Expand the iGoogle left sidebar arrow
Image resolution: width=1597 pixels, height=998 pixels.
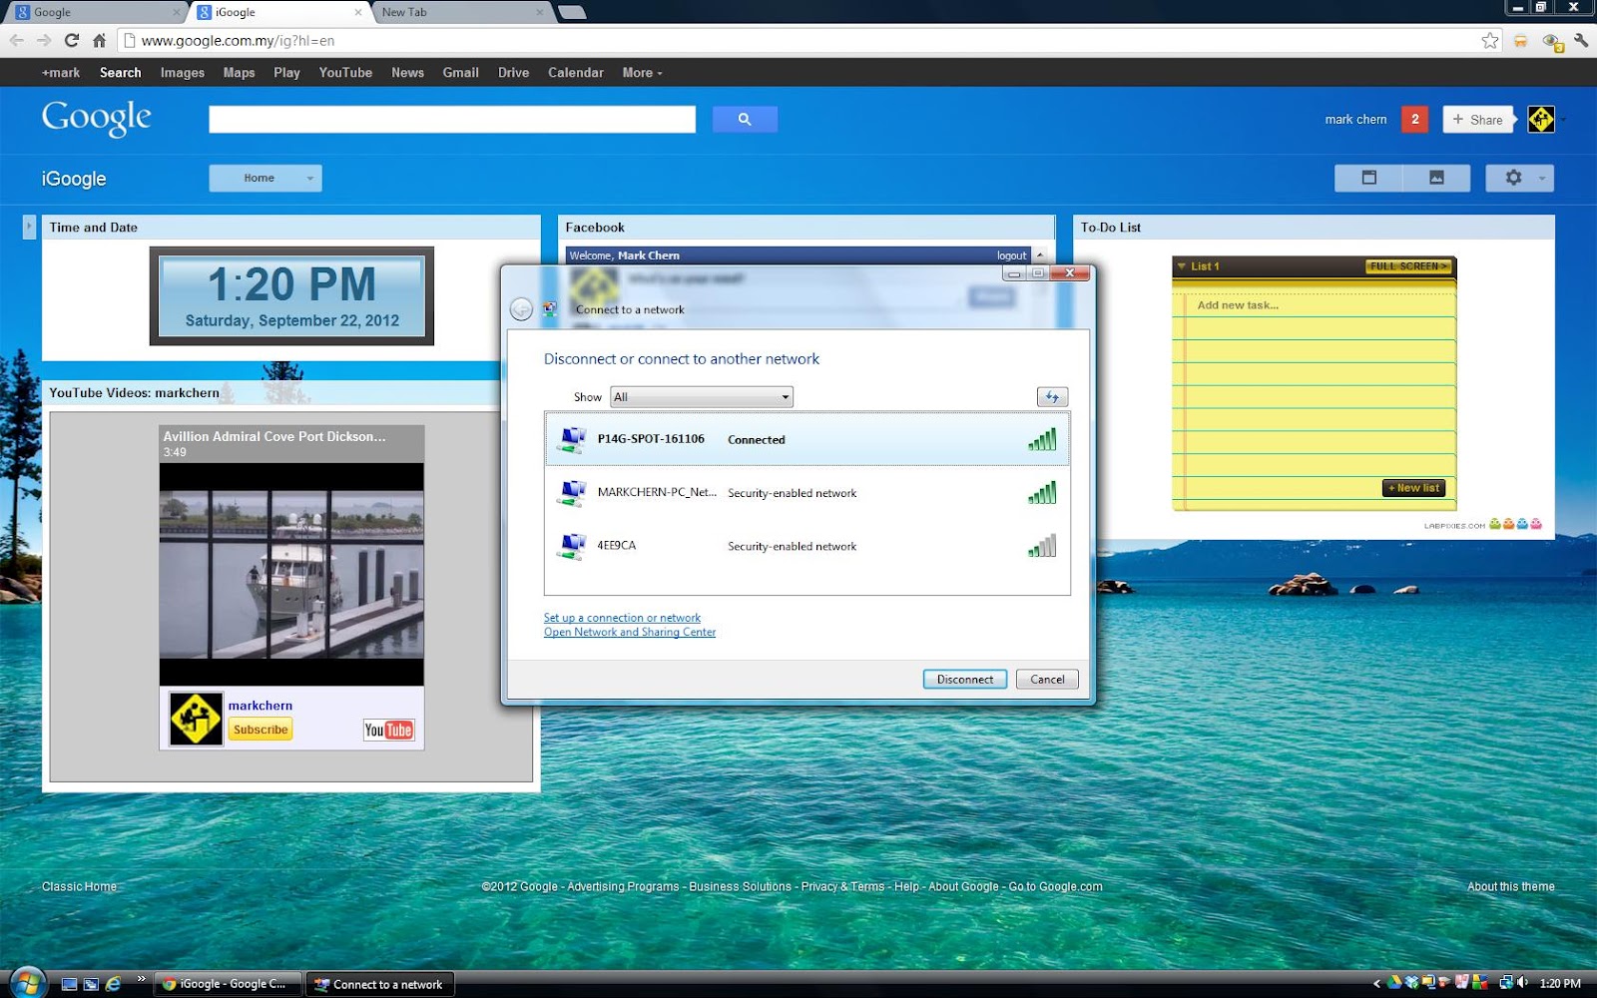[x=29, y=227]
